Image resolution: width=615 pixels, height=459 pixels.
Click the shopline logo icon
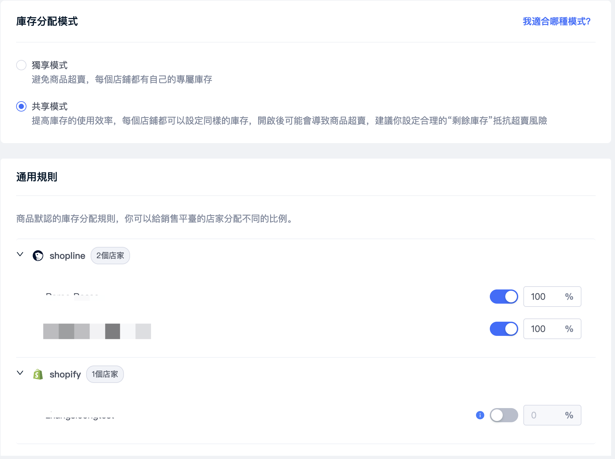pos(38,256)
